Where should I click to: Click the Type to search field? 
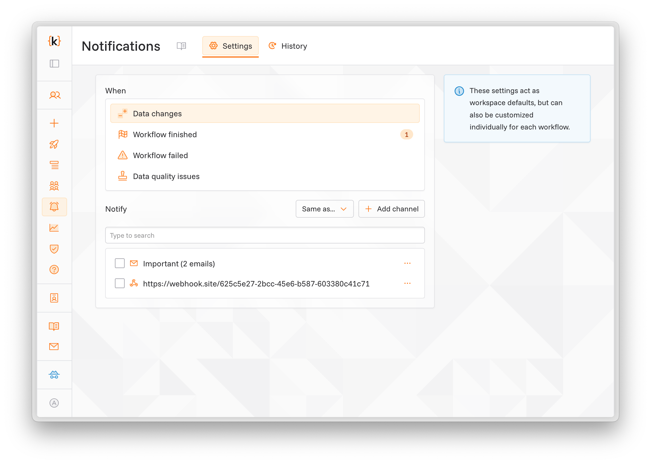tap(265, 235)
